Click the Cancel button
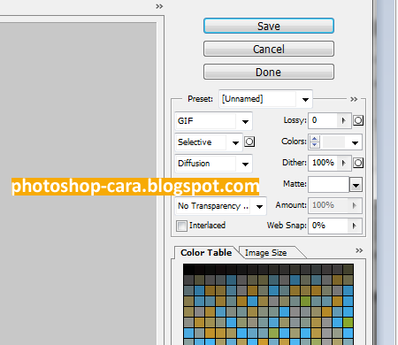 pyautogui.click(x=269, y=49)
